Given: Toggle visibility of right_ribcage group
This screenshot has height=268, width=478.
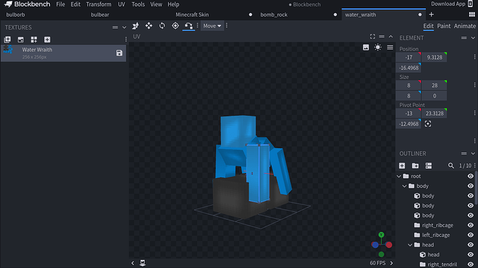Looking at the screenshot, I should (470, 225).
